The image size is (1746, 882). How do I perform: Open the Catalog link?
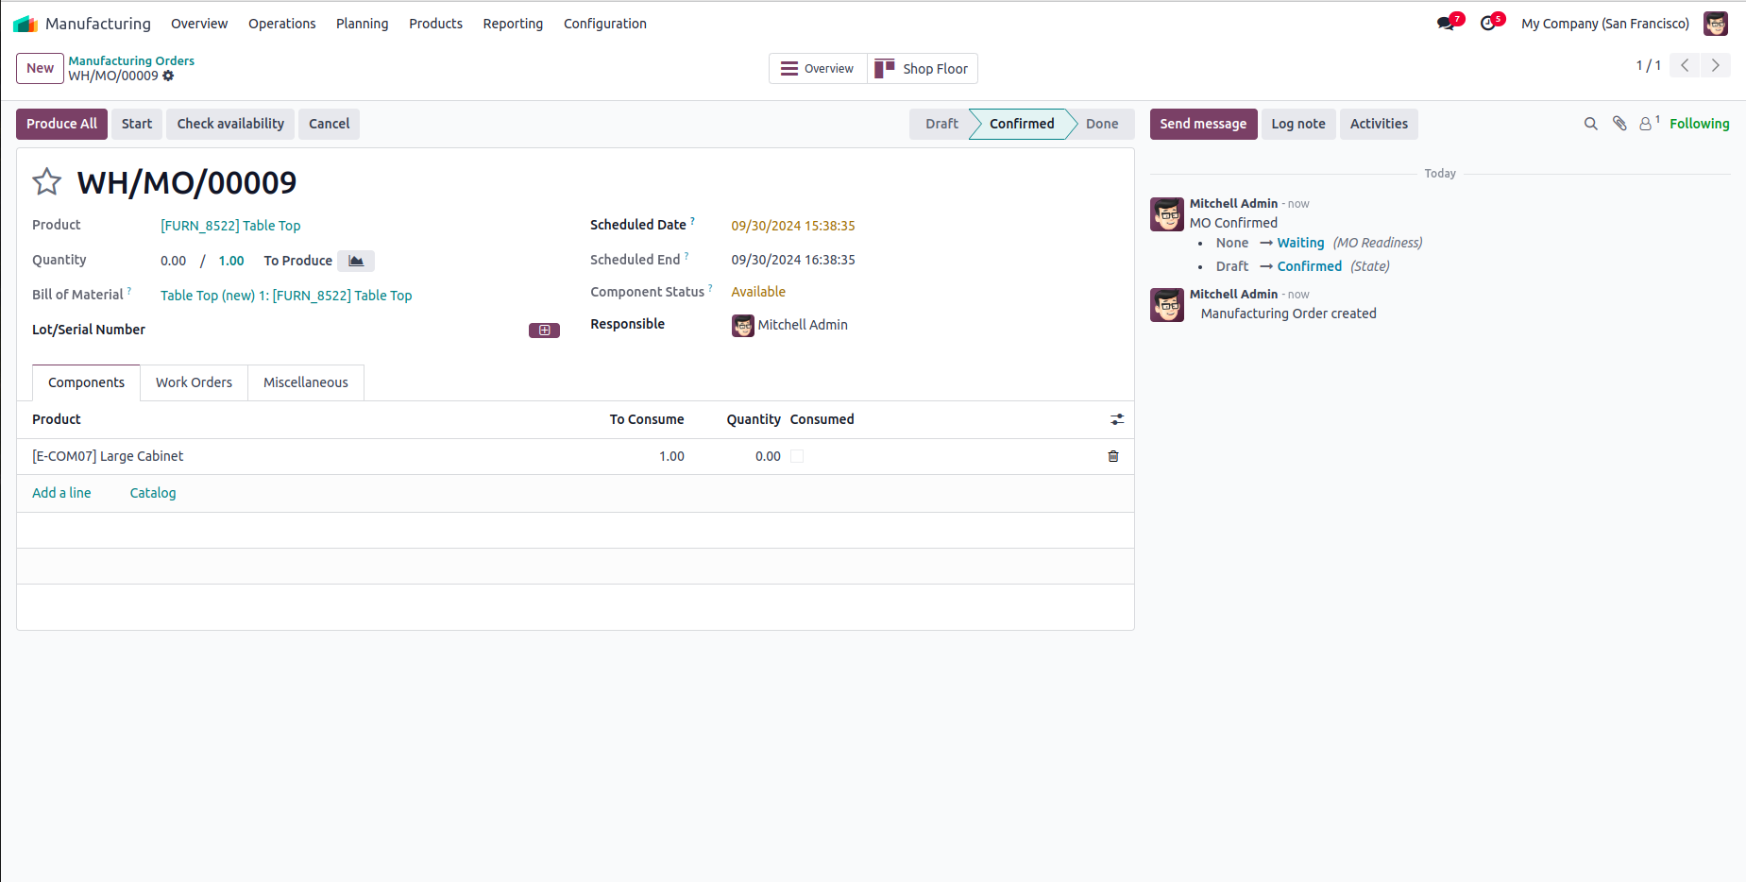click(x=153, y=493)
